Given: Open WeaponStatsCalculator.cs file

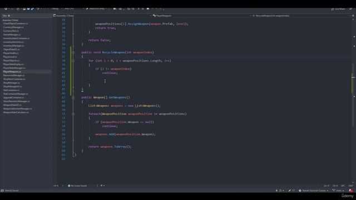Looking at the screenshot, I should pyautogui.click(x=16, y=112).
